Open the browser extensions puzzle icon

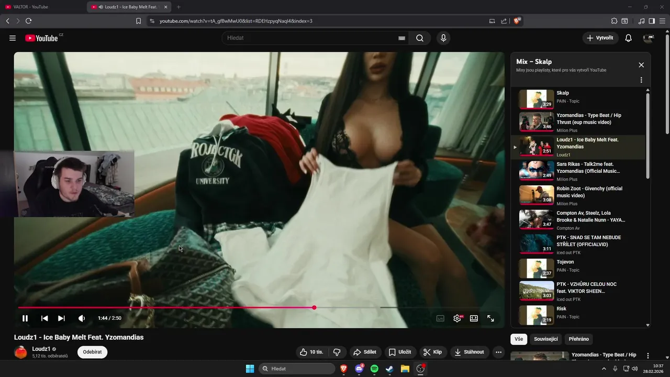point(614,21)
